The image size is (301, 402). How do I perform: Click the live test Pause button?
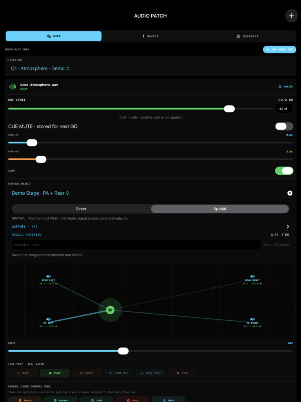[87, 373]
